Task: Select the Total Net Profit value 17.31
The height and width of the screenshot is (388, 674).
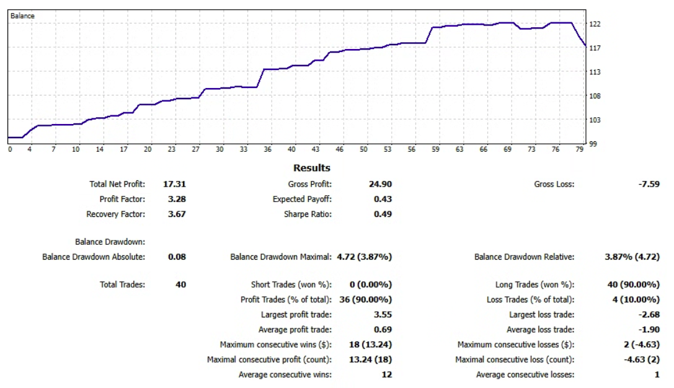Action: pos(174,184)
